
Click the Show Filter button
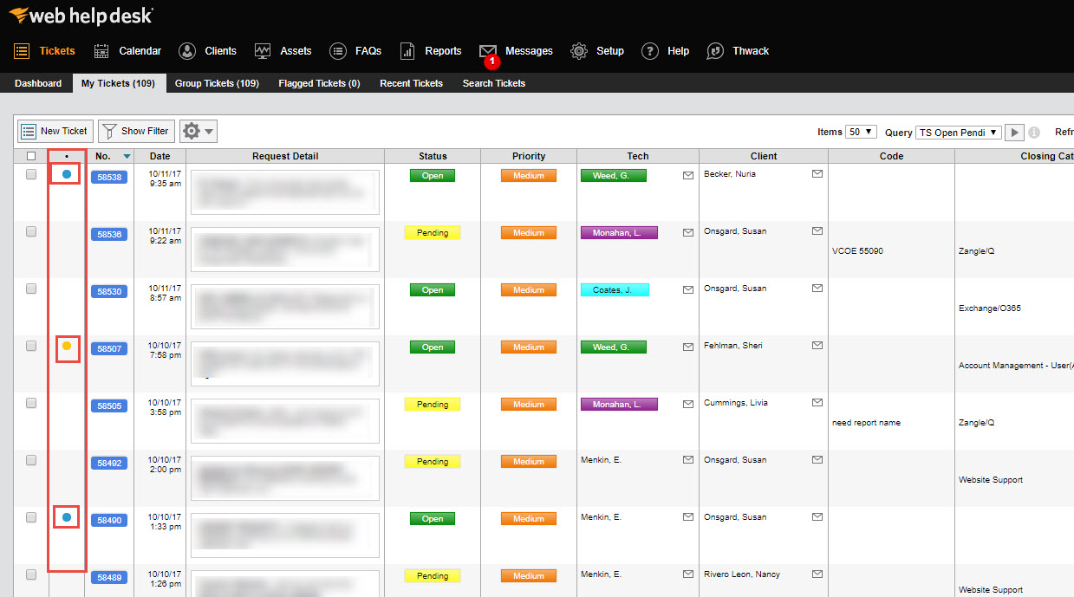[x=135, y=131]
